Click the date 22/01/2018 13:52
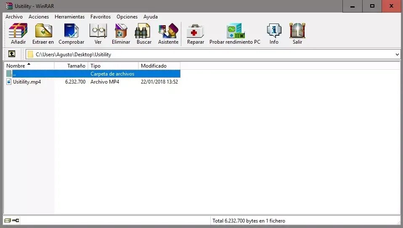The image size is (403, 228). (x=159, y=82)
